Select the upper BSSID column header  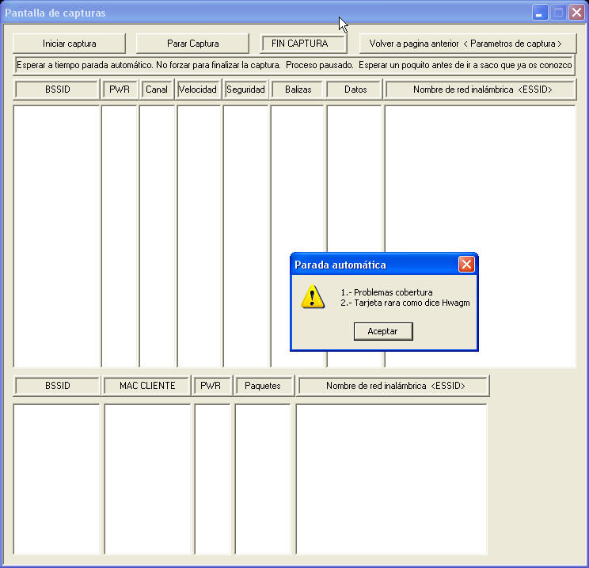coord(57,90)
